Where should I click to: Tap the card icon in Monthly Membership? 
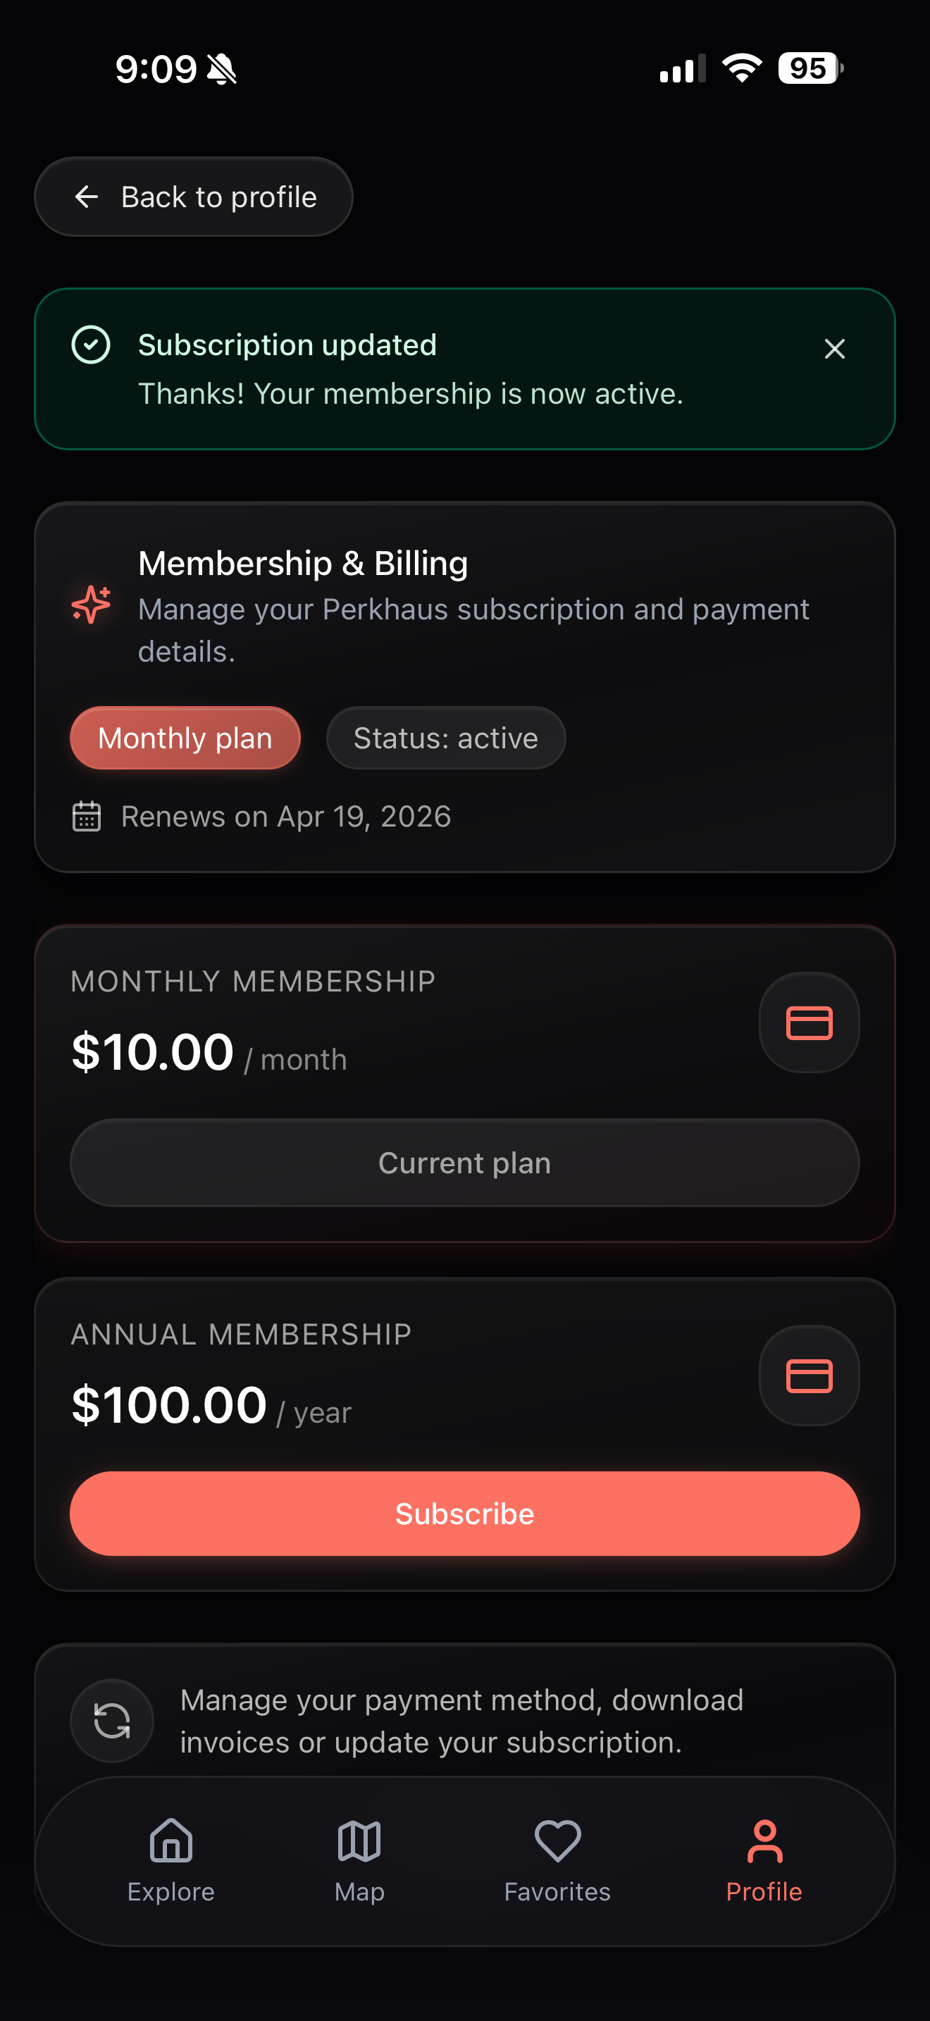tap(808, 1022)
